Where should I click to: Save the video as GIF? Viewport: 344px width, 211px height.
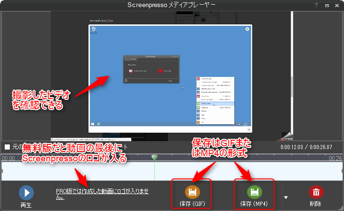coord(192,192)
